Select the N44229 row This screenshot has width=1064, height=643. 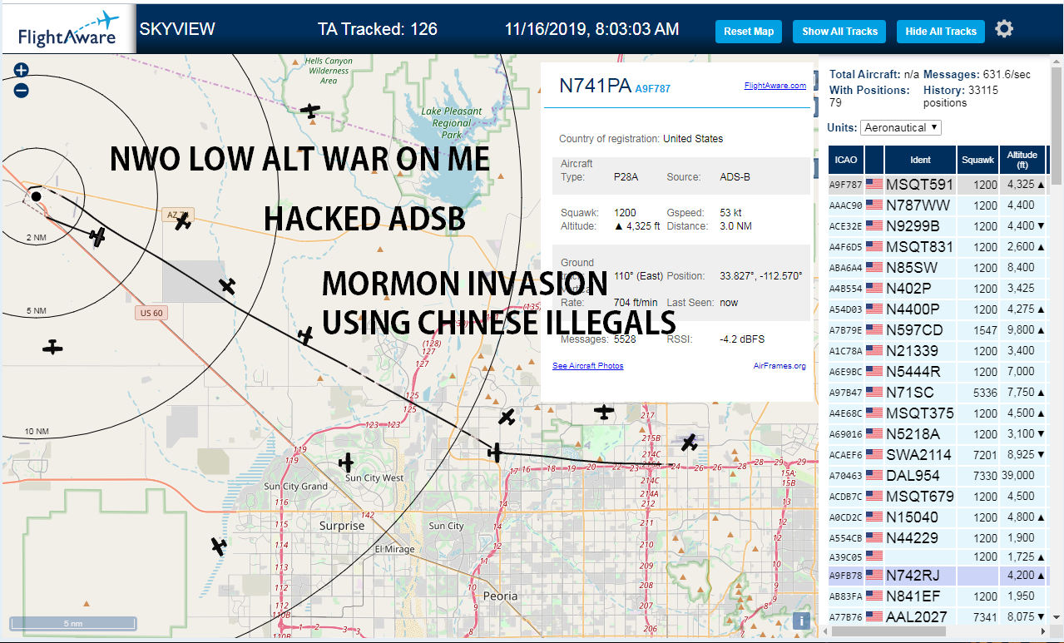point(938,538)
